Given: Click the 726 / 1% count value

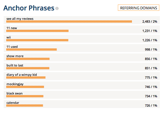Looking at the screenshot, I should coord(151,106).
